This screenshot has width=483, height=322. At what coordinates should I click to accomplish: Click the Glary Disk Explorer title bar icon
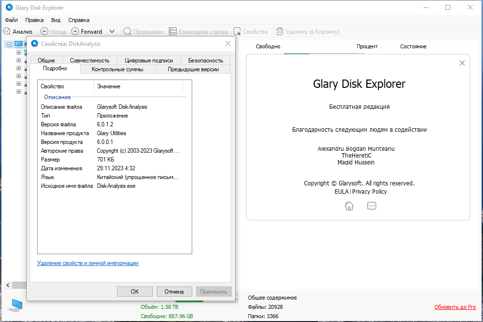(9, 7)
